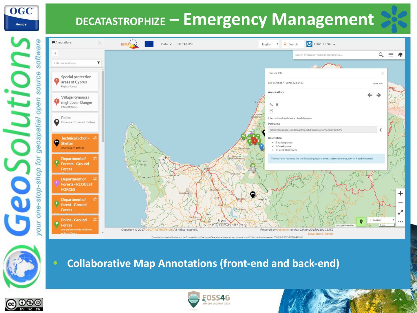This screenshot has width=417, height=313.
Task: Click swap icon on REQUEST FORCES card
Action: [x=95, y=179]
